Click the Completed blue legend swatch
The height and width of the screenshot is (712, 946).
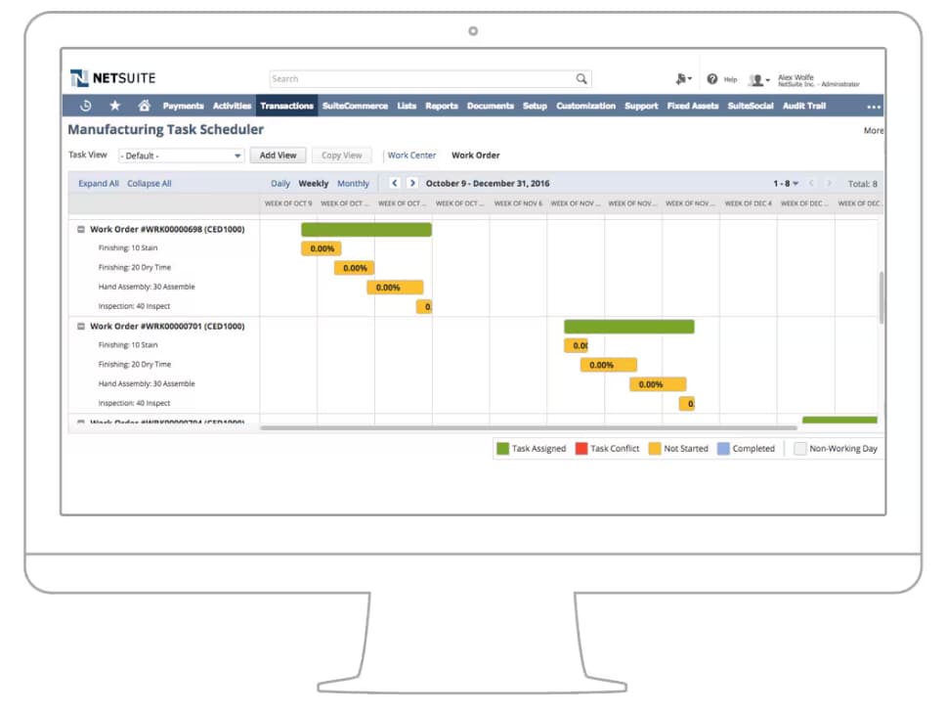pos(723,449)
